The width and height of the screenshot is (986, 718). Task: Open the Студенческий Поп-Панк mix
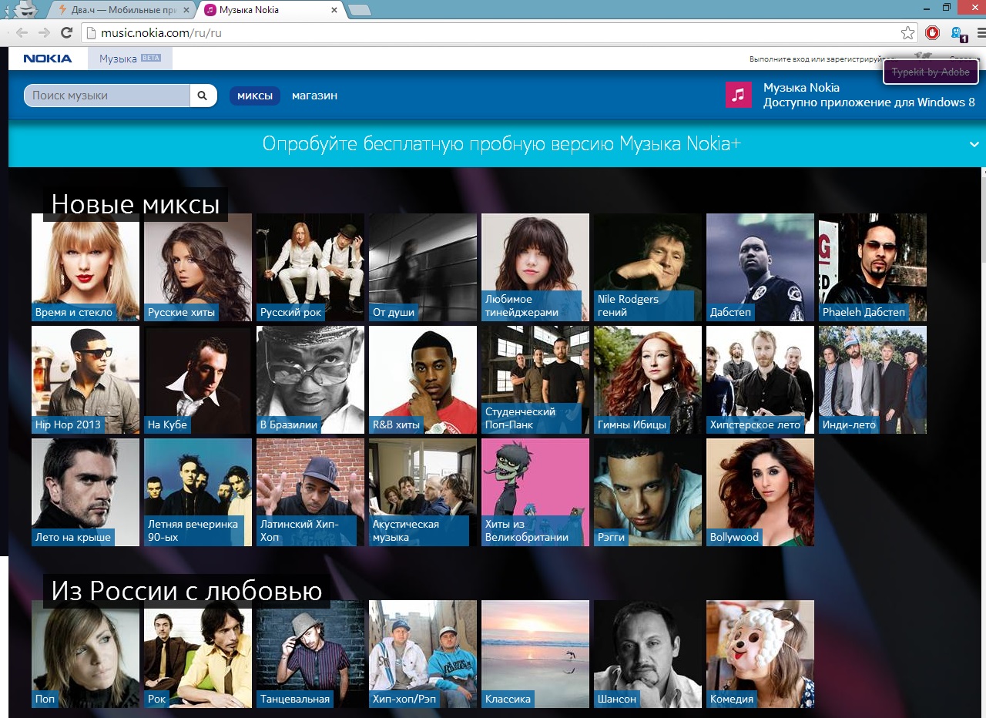point(535,380)
